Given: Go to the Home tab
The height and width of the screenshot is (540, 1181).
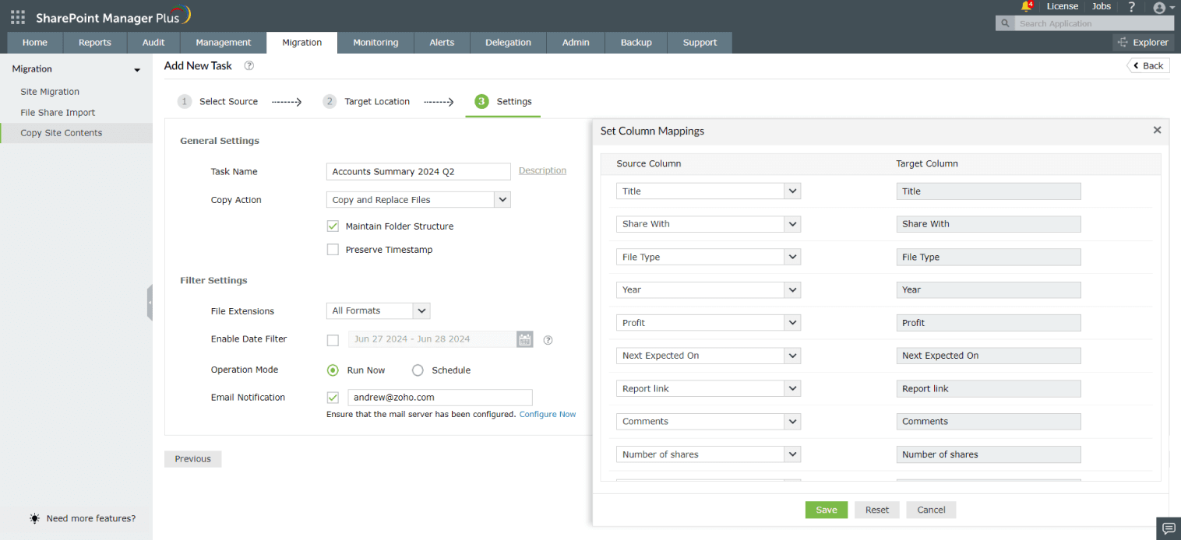Looking at the screenshot, I should pos(35,43).
